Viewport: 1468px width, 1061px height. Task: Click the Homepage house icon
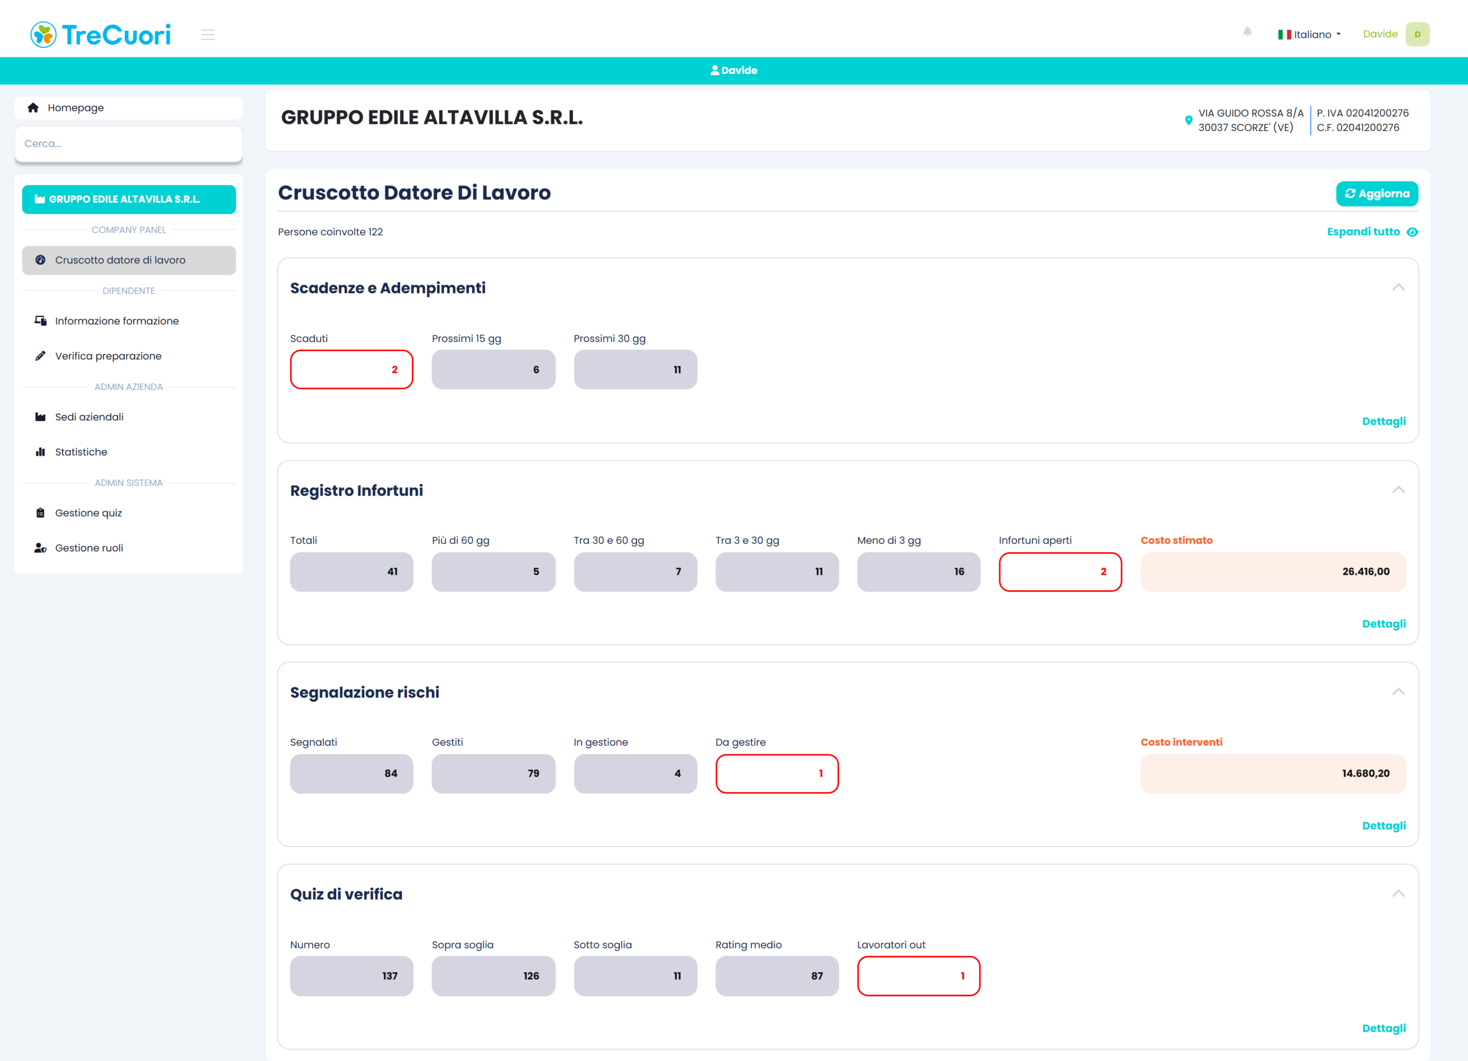coord(33,107)
